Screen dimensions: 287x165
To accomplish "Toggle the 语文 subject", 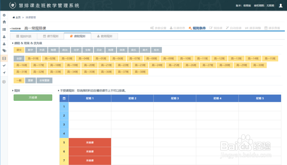I will tap(19, 50).
